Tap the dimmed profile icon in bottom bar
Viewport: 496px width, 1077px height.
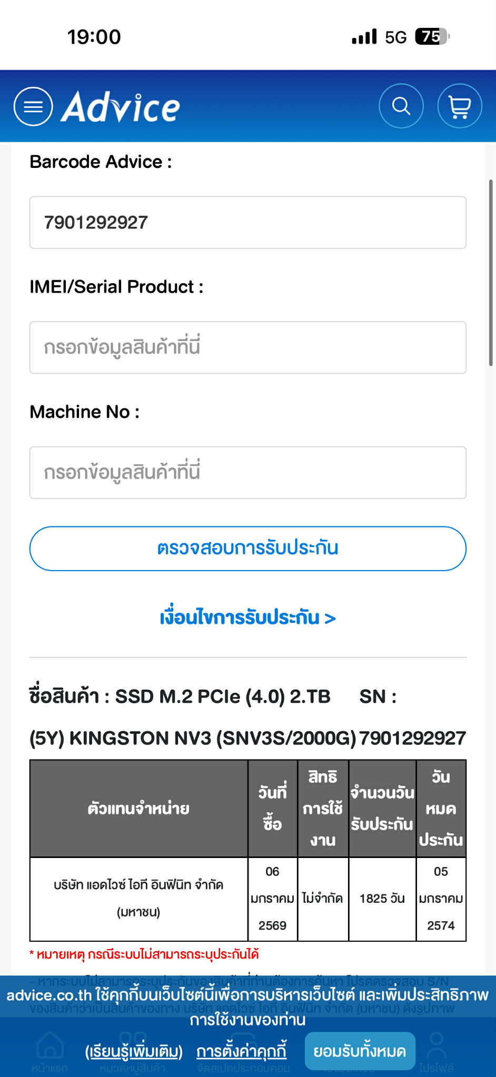[437, 1045]
